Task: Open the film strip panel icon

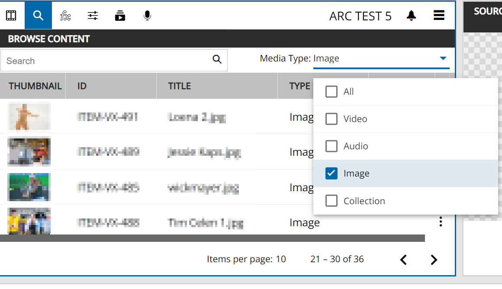Action: click(11, 16)
